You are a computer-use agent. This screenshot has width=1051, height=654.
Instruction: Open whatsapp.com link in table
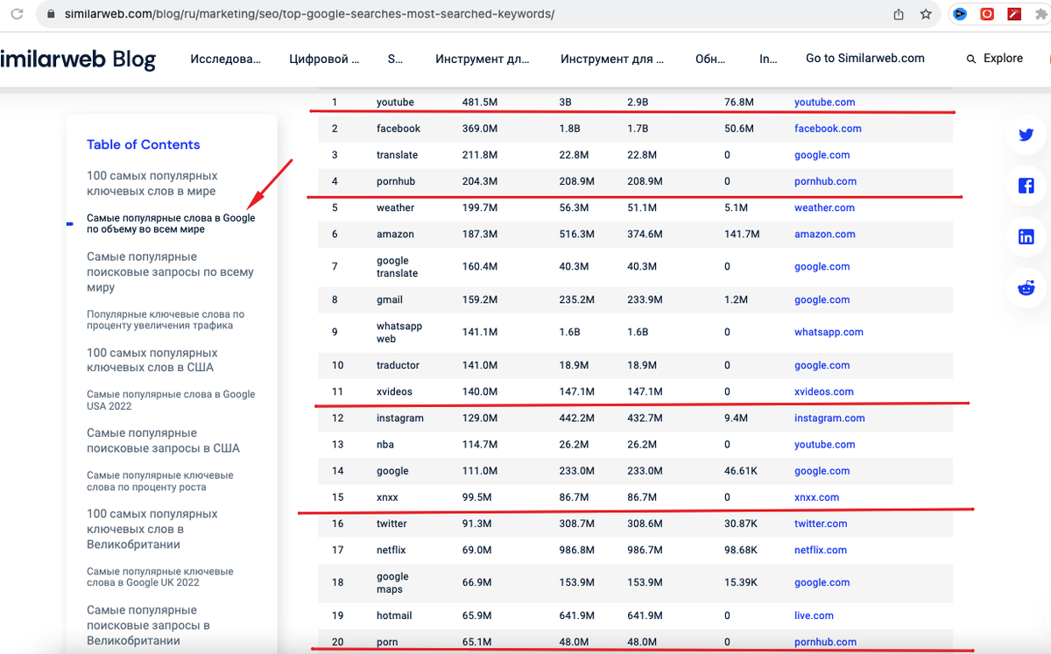pos(829,333)
